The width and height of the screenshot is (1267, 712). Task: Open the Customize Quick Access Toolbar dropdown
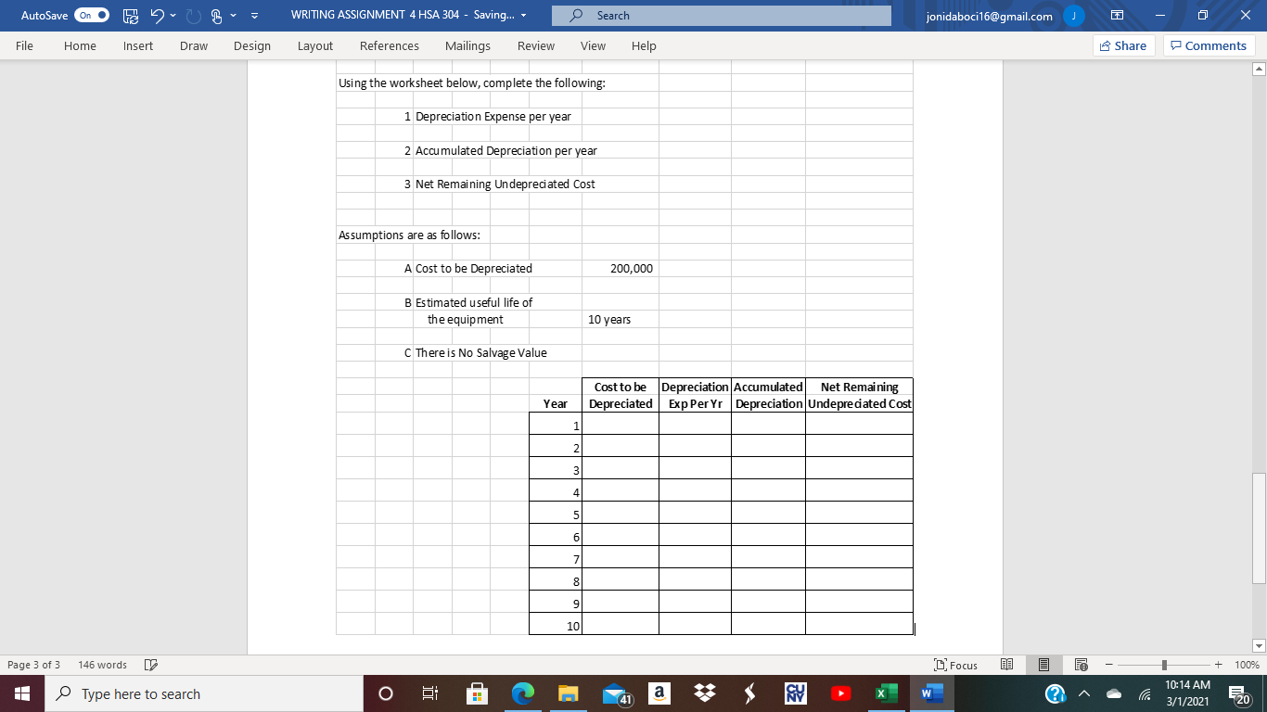(x=253, y=15)
